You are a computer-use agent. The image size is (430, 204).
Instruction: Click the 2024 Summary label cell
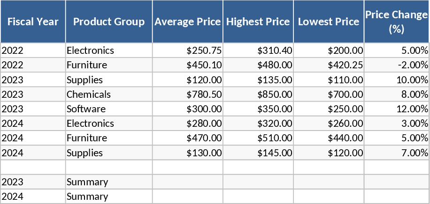point(109,197)
